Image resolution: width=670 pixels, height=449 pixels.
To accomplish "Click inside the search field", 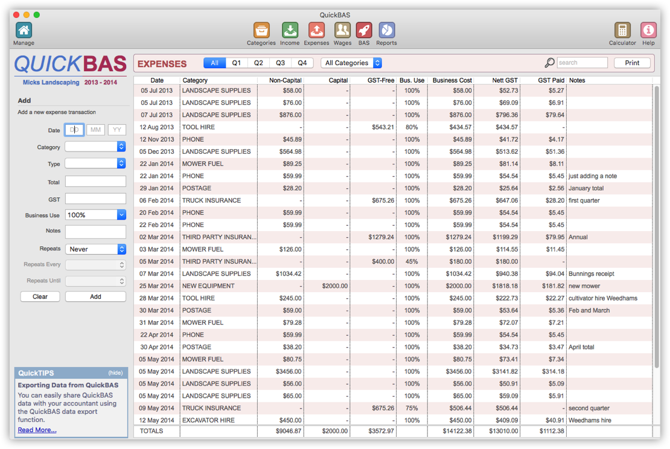I will 581,62.
